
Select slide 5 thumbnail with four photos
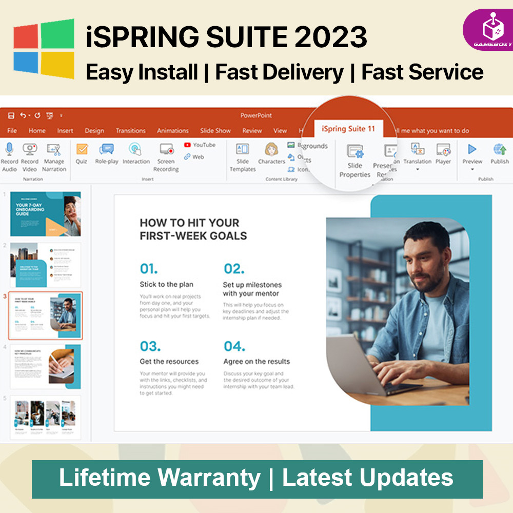pyautogui.click(x=46, y=417)
